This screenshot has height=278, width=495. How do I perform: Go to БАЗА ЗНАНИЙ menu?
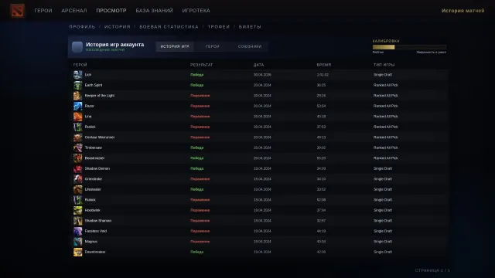click(155, 11)
